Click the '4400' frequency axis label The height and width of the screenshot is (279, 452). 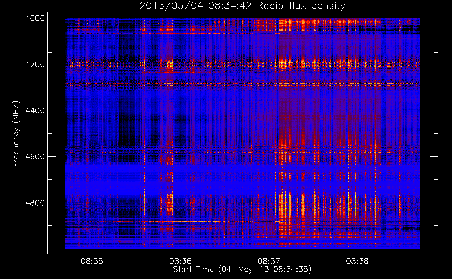click(35, 110)
